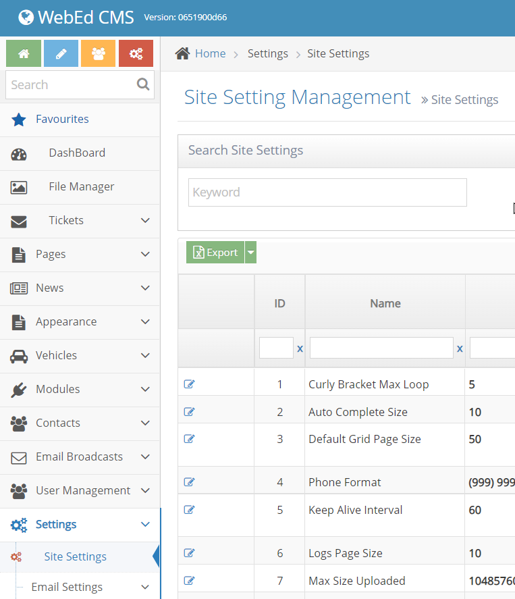Screen dimensions: 515x599
Task: Open the Export dropdown arrow
Action: point(250,253)
